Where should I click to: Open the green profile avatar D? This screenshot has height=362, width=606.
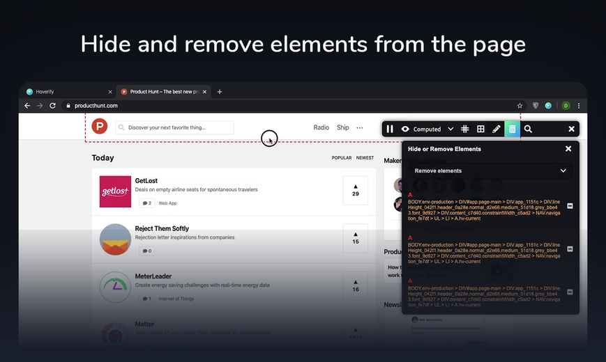[x=566, y=105]
